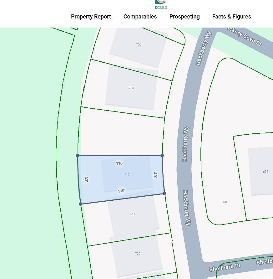
Task: Select the lot labeled 608
Action: [226, 202]
